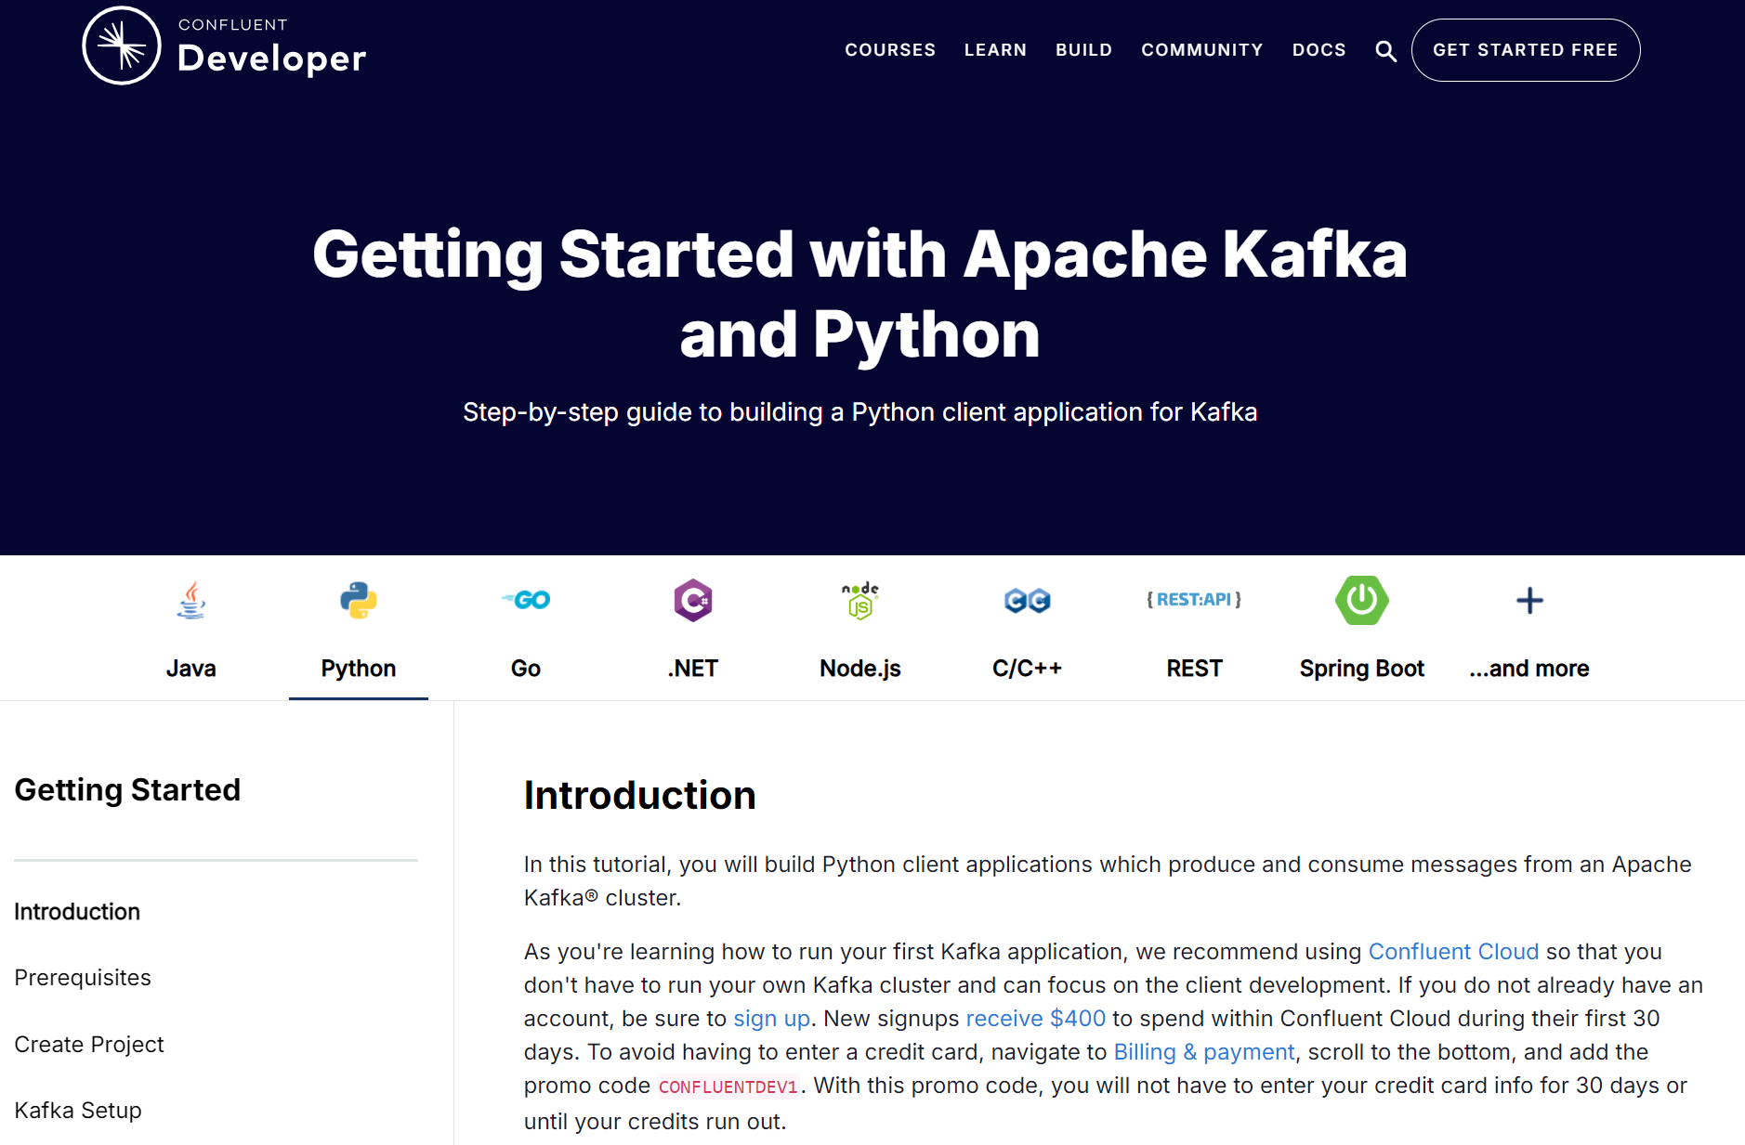Open the Billing & payment link

coord(1203,1052)
